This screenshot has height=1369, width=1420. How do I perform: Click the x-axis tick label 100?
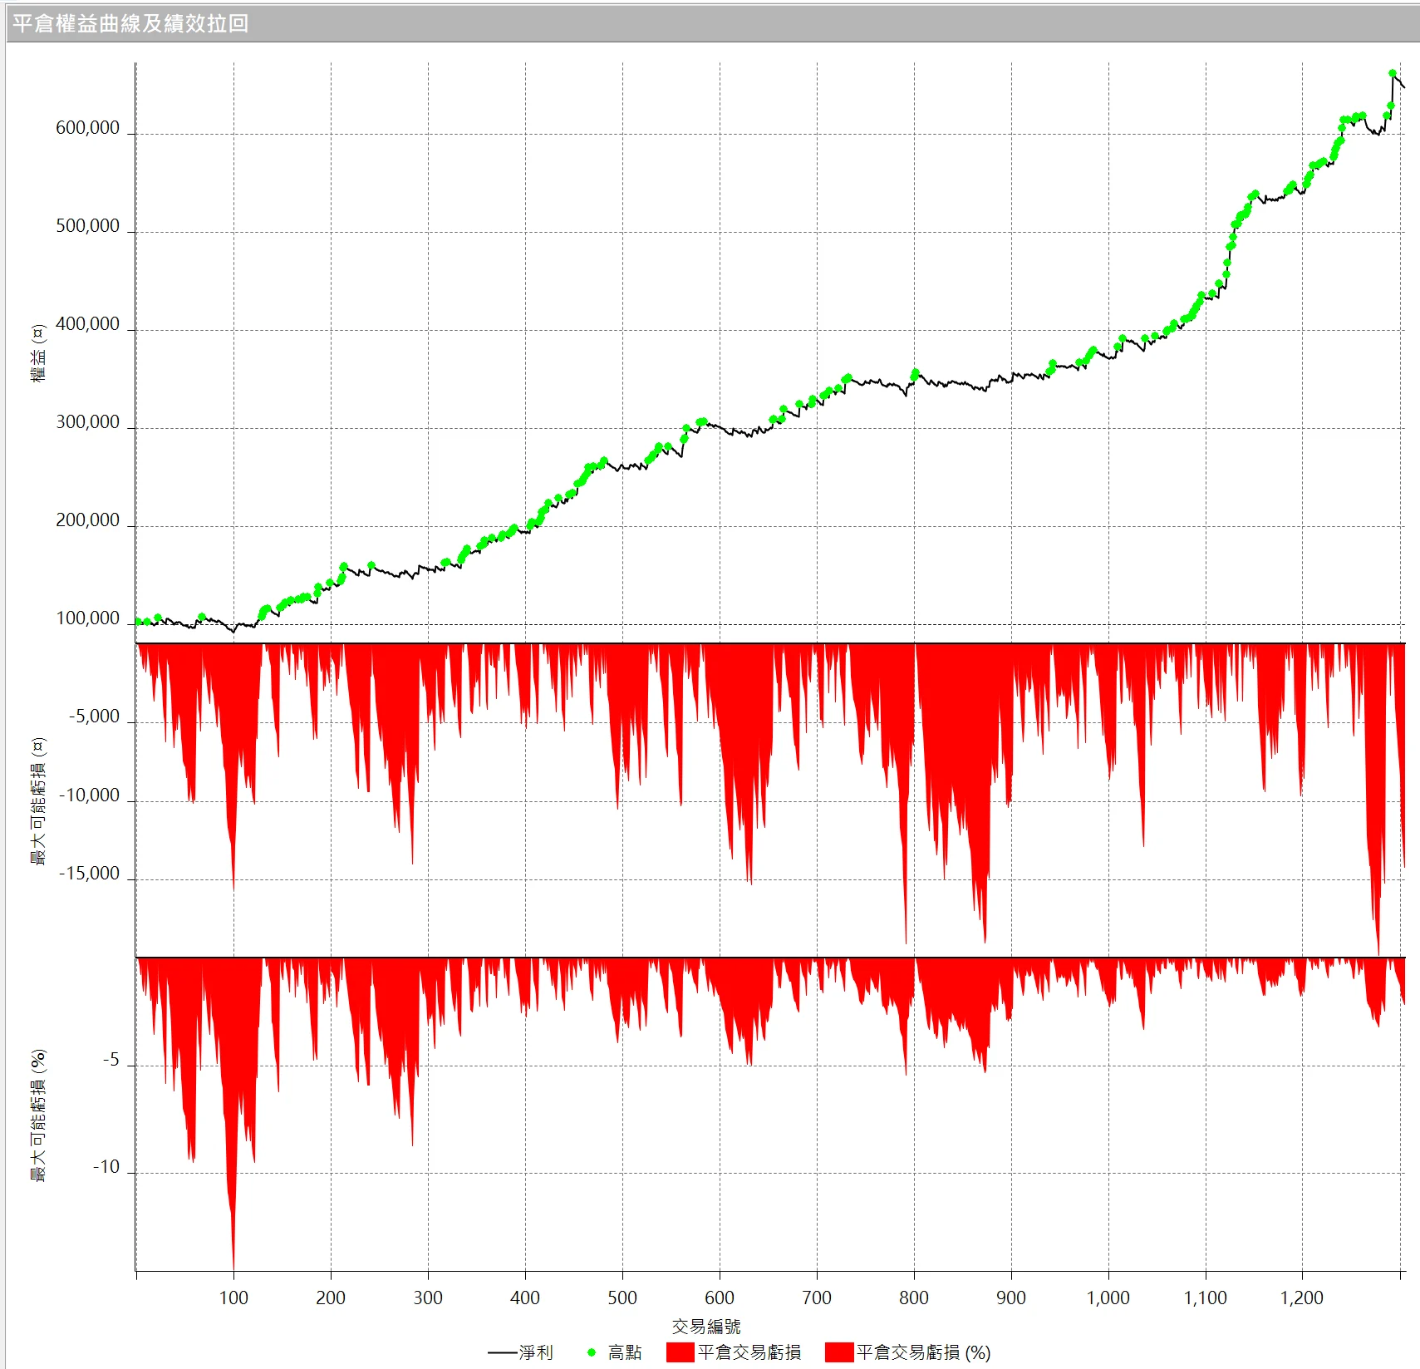pyautogui.click(x=233, y=1298)
